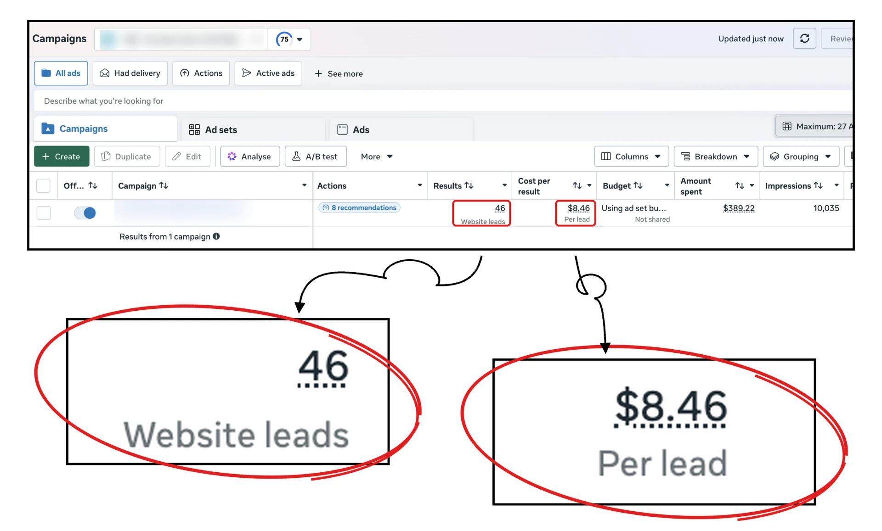
Task: Sort by Budget column arrows
Action: (638, 185)
